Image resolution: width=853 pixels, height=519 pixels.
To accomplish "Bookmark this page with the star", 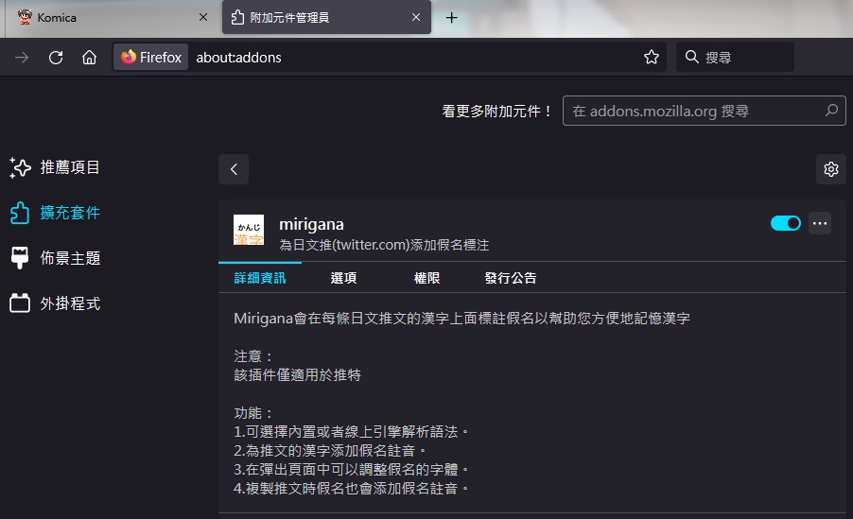I will pyautogui.click(x=652, y=57).
